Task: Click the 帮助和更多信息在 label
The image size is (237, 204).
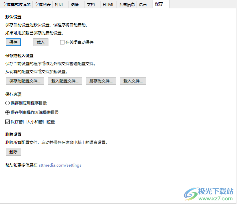Action: (21, 165)
